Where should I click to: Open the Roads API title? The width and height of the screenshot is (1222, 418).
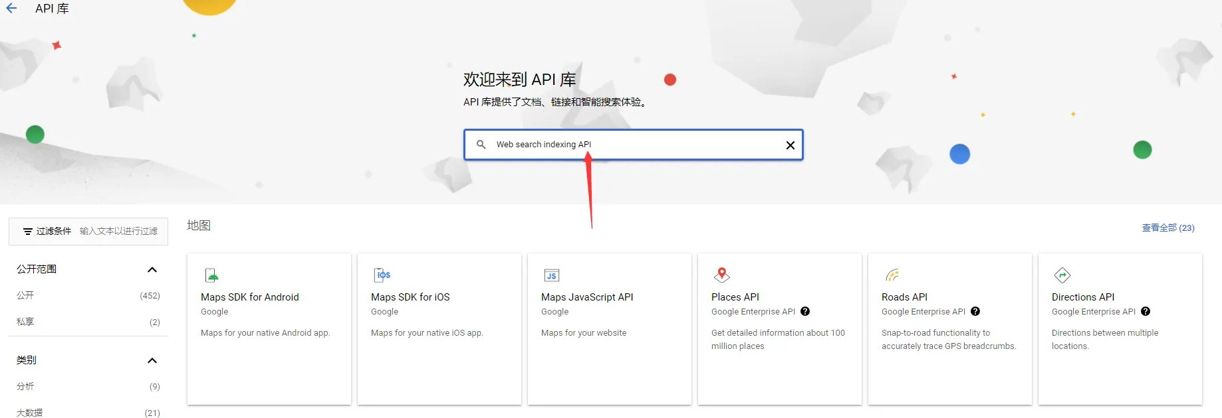pos(904,297)
